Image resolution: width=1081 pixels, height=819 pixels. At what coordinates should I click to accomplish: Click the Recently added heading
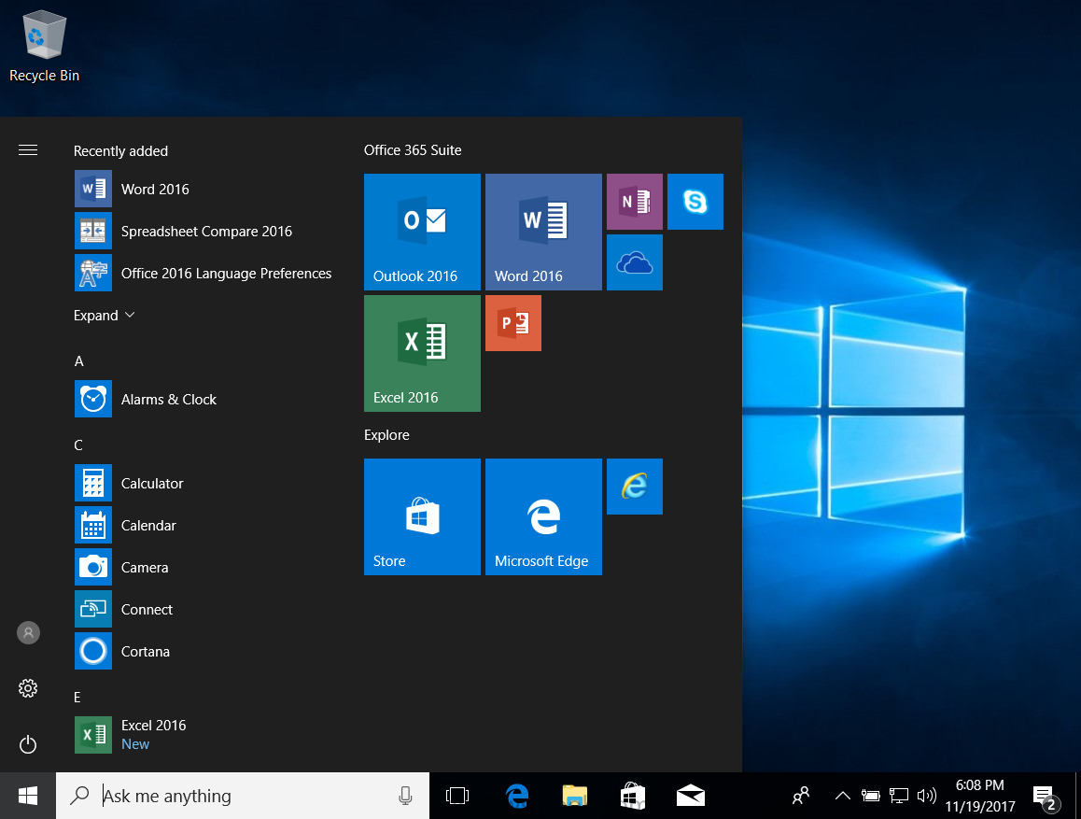[120, 151]
